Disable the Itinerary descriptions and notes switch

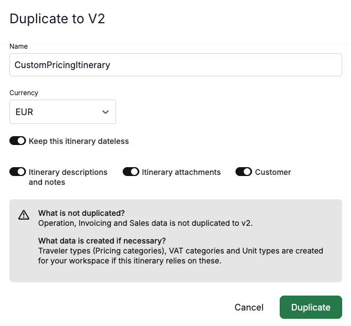point(18,172)
